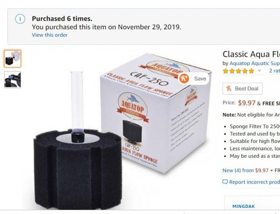The width and height of the screenshot is (280, 214).
Task: Click the five-star rating icons
Action: [x=238, y=71]
